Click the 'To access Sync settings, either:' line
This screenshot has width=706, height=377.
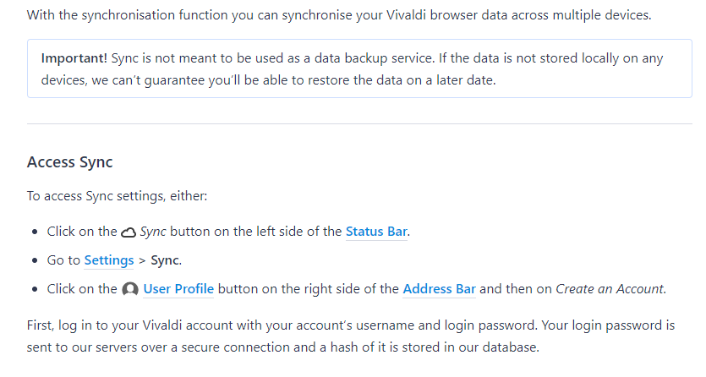(117, 196)
